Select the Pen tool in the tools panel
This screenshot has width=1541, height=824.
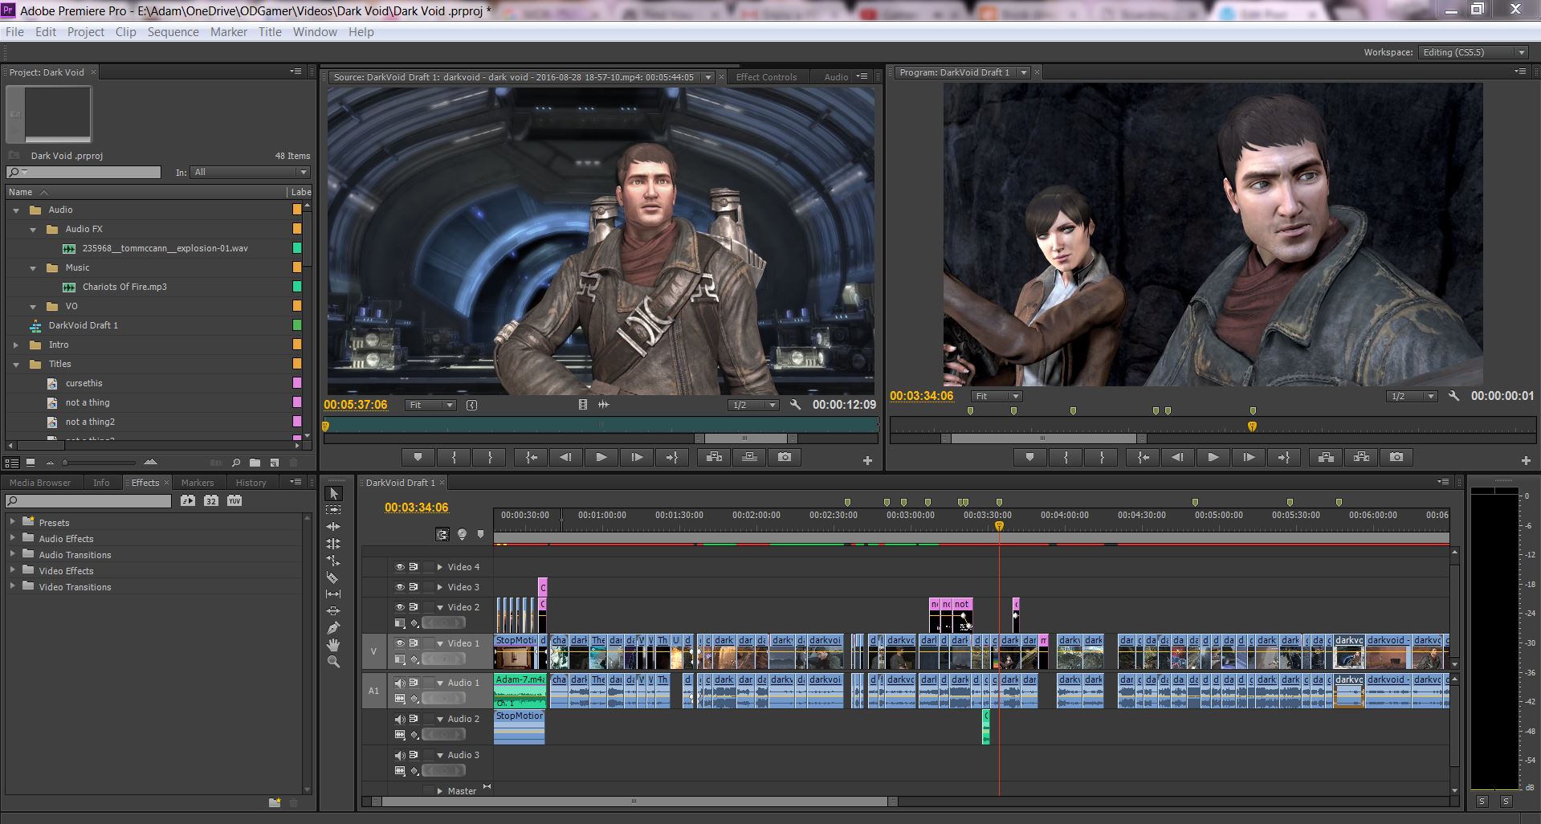pos(333,628)
